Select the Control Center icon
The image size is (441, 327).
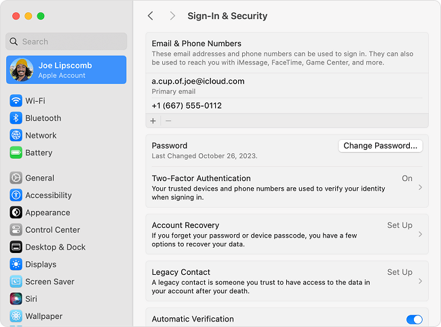coord(16,230)
